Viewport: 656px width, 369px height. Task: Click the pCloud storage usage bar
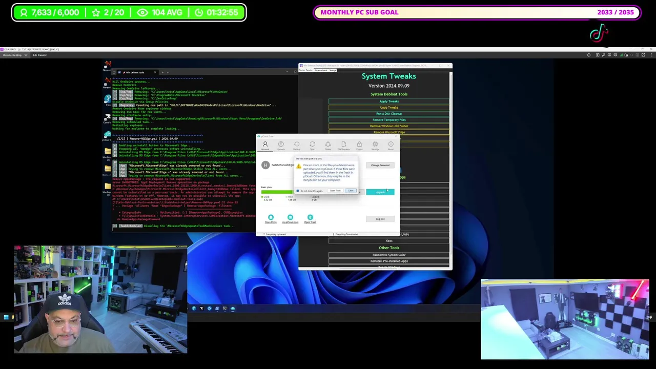pos(277,192)
